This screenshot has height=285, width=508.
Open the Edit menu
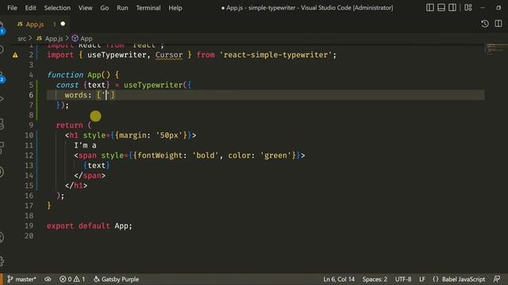[30, 8]
